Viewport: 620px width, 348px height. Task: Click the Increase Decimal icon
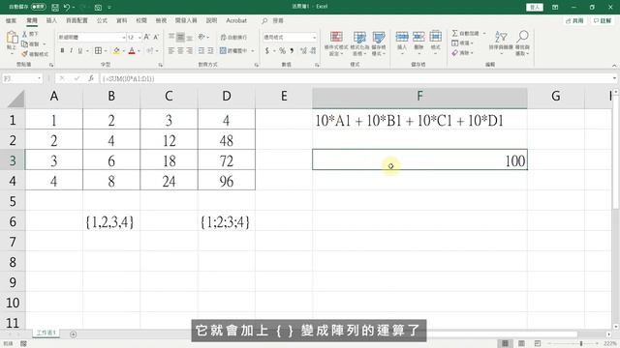tap(303, 50)
